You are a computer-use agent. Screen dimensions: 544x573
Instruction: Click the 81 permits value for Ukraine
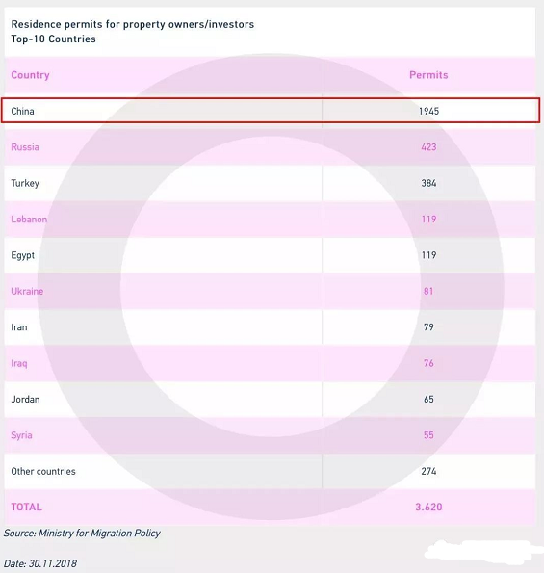428,291
